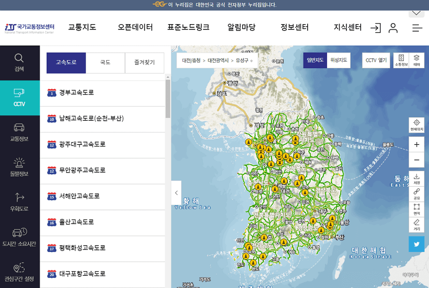Click the road list scrollbar thumb

168,99
